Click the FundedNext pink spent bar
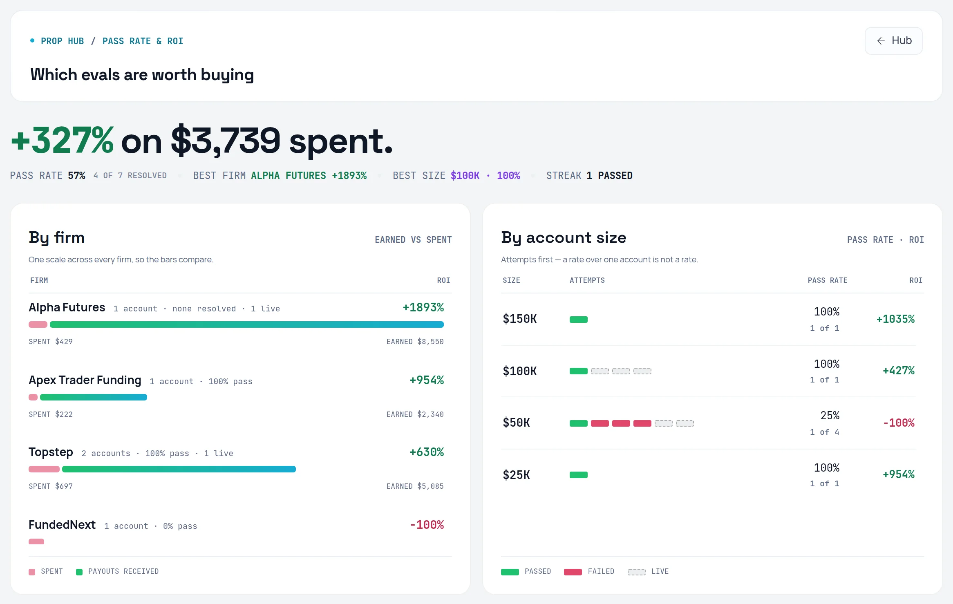 (36, 541)
